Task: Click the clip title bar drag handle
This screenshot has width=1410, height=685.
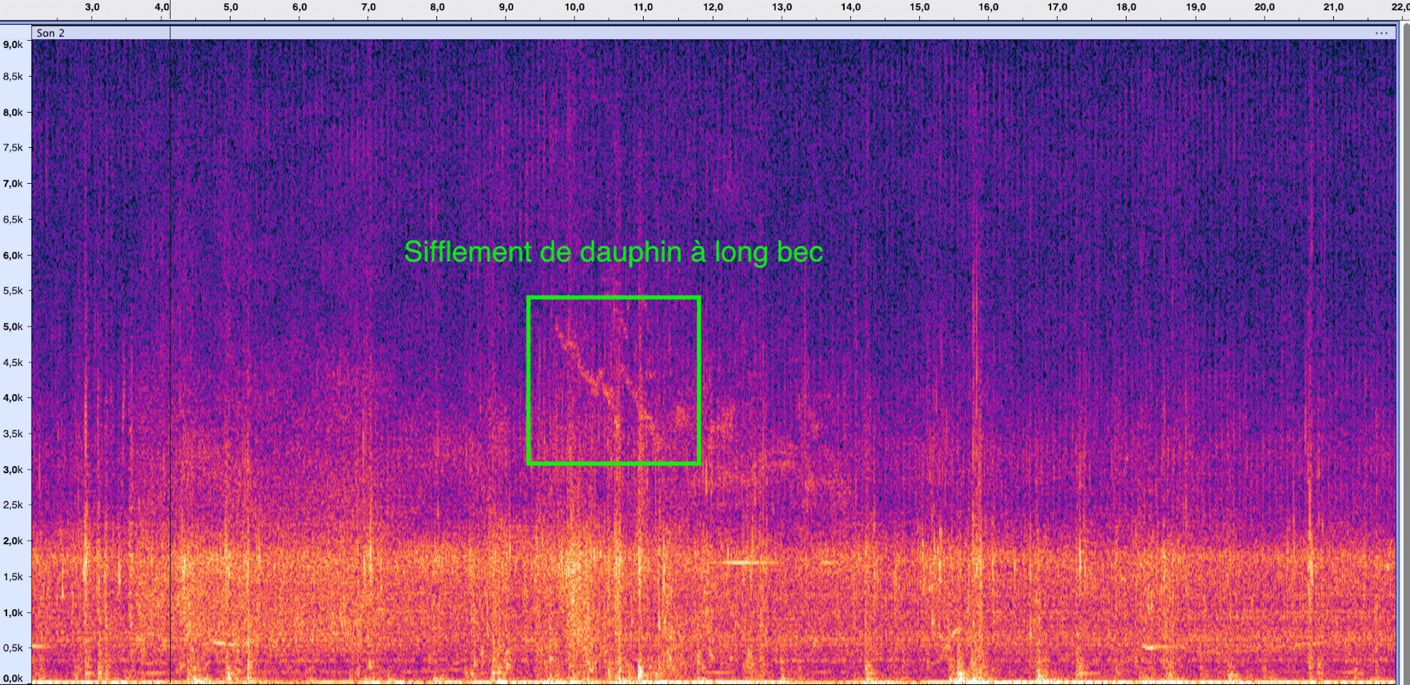Action: pyautogui.click(x=705, y=33)
